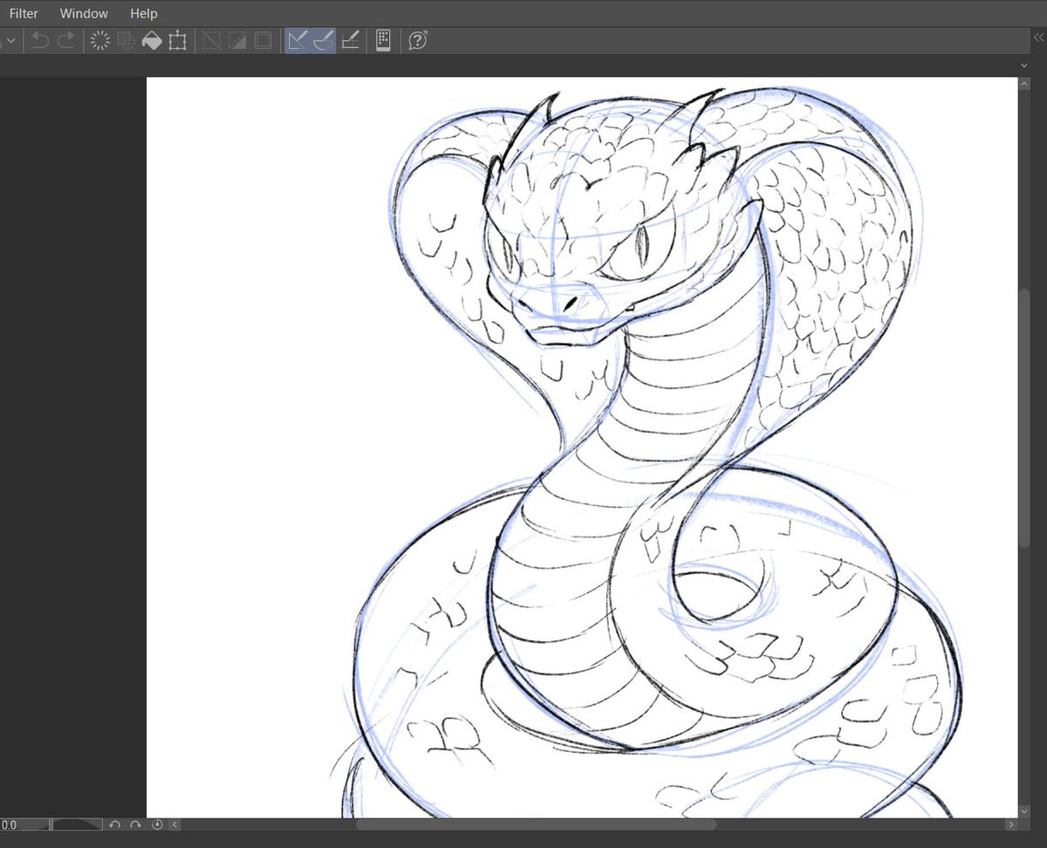This screenshot has width=1047, height=848.
Task: Click the Fill bucket icon
Action: coord(151,40)
